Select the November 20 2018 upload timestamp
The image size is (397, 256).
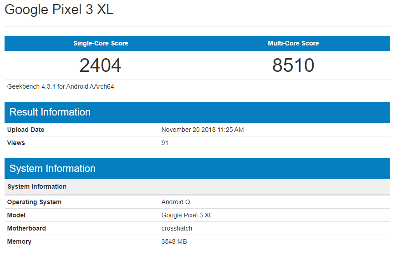coord(203,130)
